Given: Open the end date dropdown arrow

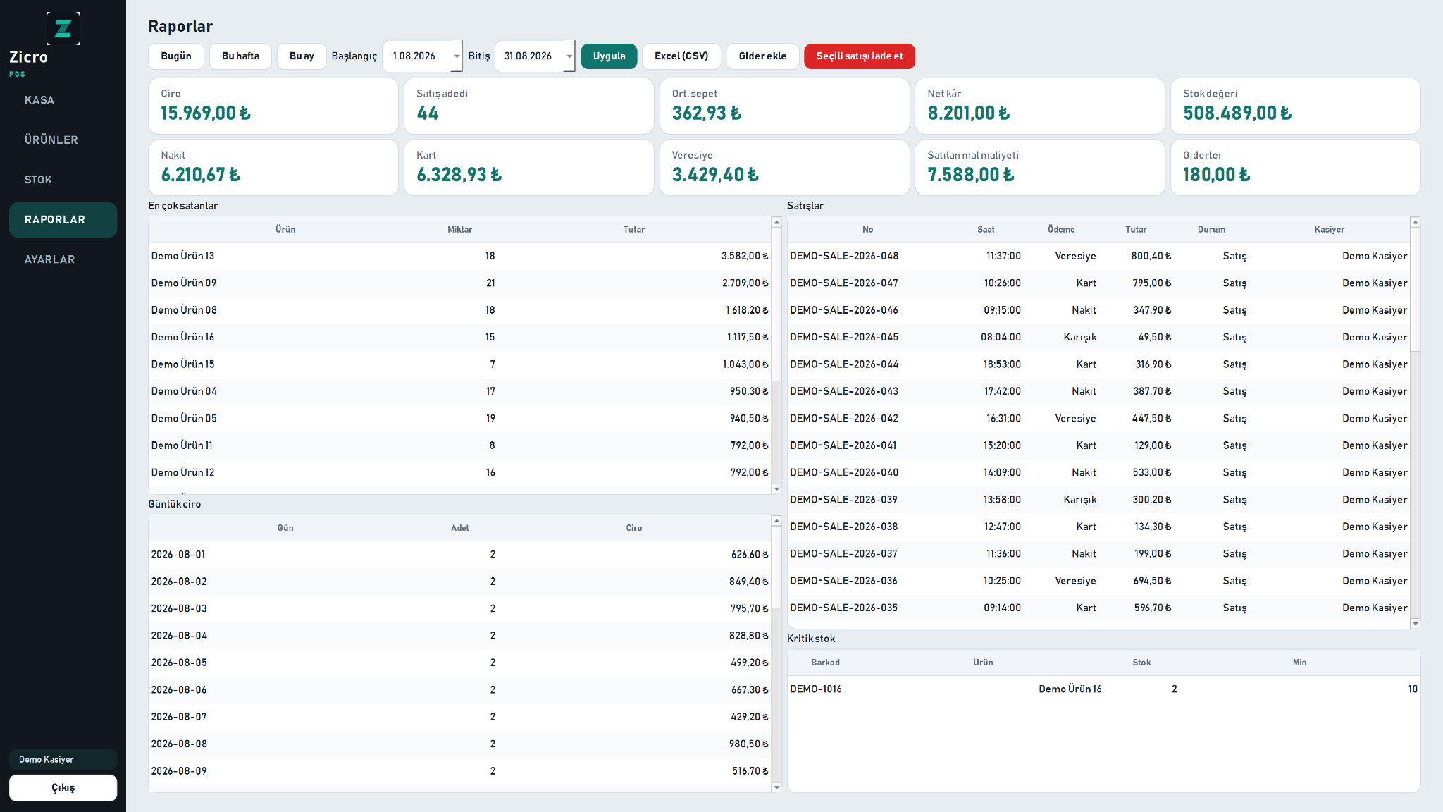Looking at the screenshot, I should point(569,56).
